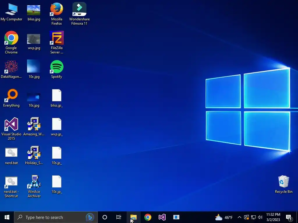
Task: Open the 46°F weather widget
Action: tap(224, 217)
